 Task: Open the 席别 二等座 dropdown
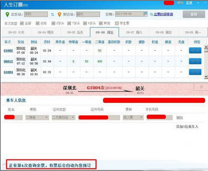pos(37,117)
